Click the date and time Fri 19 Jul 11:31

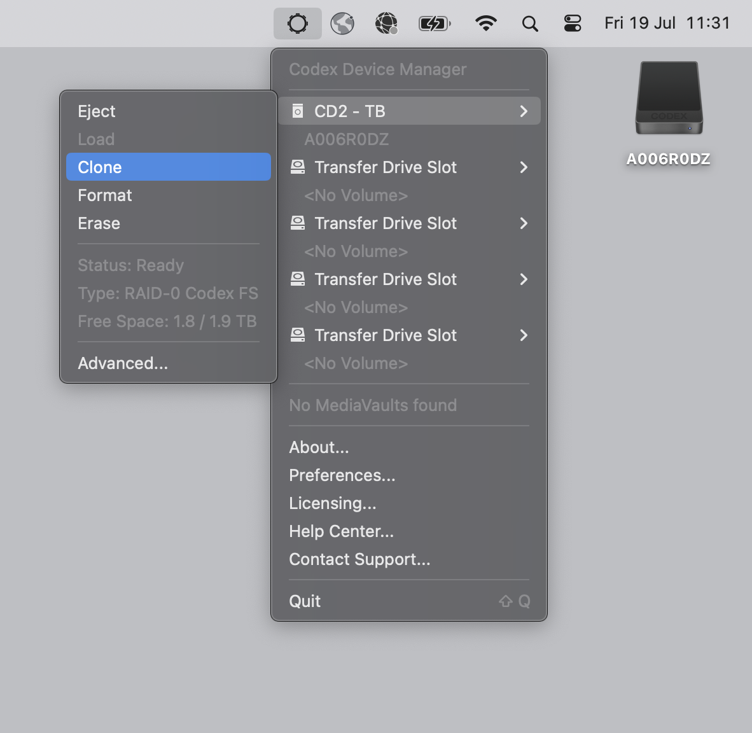click(x=667, y=23)
